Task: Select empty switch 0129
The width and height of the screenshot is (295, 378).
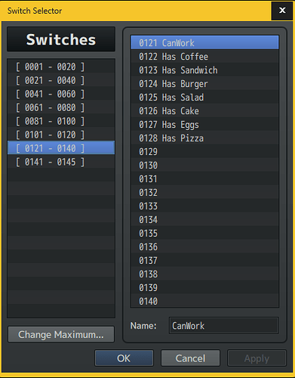Action: click(204, 152)
